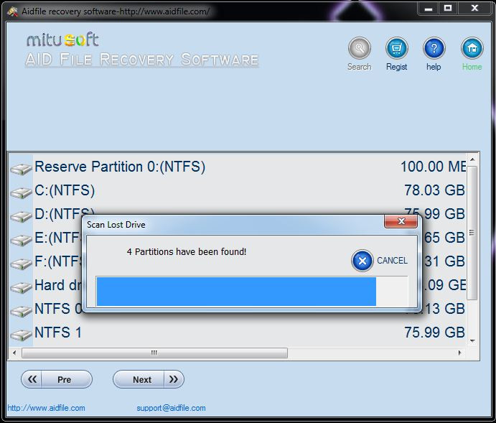Select the NTFS 1 partition entry
Viewport: 496px width, 423px height.
coord(238,333)
